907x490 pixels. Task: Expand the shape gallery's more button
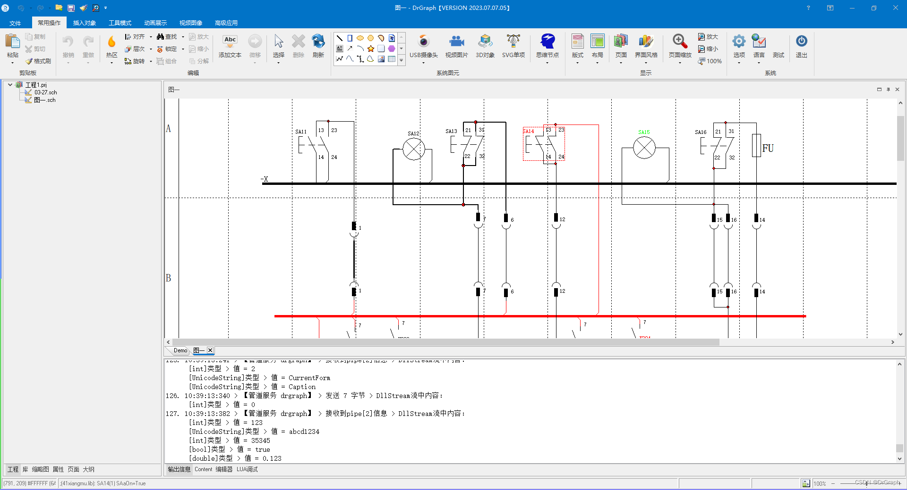click(x=402, y=60)
